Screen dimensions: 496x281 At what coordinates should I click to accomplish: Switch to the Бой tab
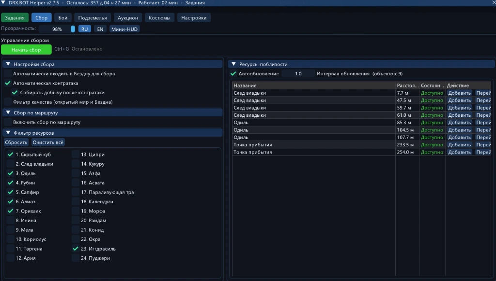point(62,18)
